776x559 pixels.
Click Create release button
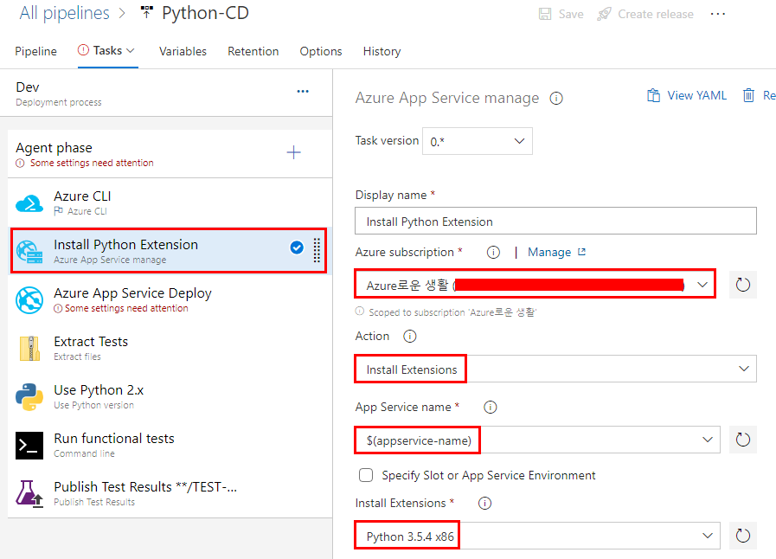click(x=645, y=14)
